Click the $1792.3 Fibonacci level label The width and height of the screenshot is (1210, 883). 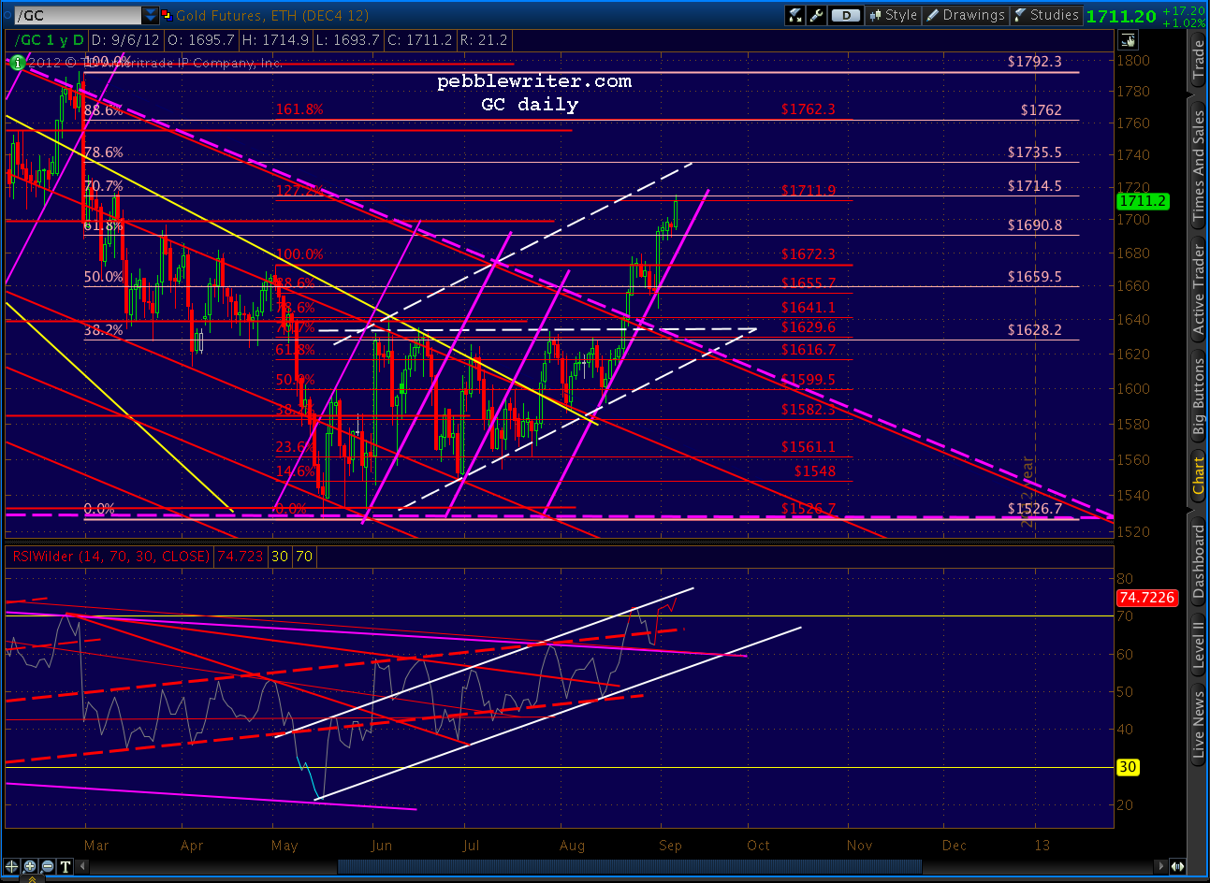(x=1034, y=62)
